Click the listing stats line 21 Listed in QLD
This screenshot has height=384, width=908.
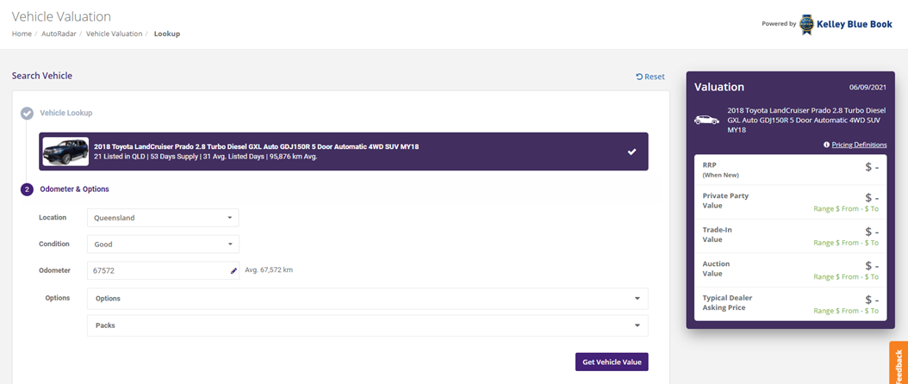point(206,157)
